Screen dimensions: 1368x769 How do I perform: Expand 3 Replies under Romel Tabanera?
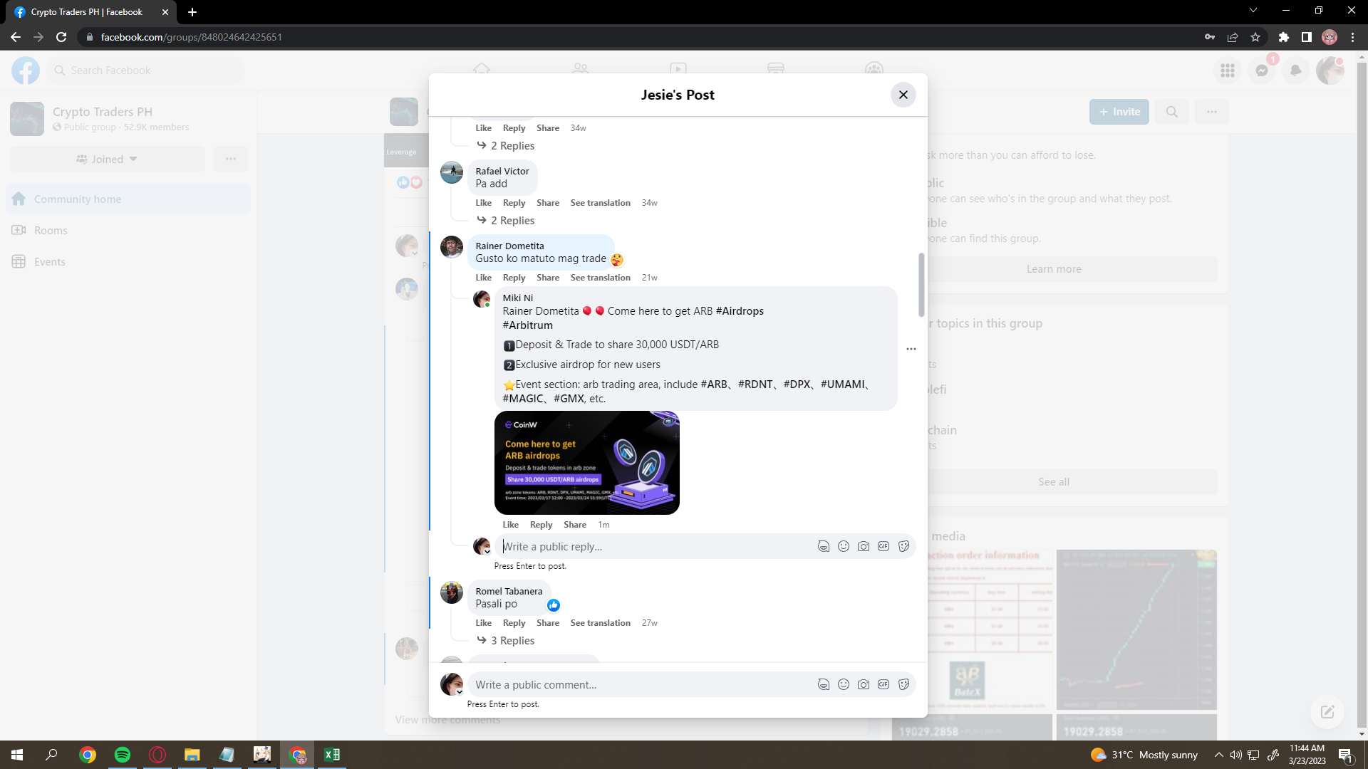click(x=512, y=641)
